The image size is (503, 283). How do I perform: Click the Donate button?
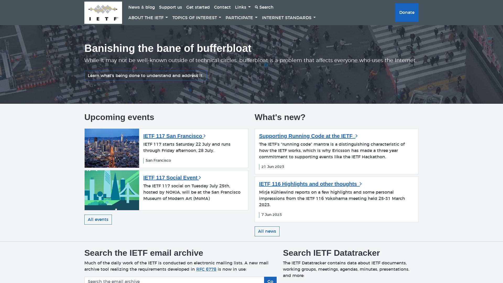407,13
